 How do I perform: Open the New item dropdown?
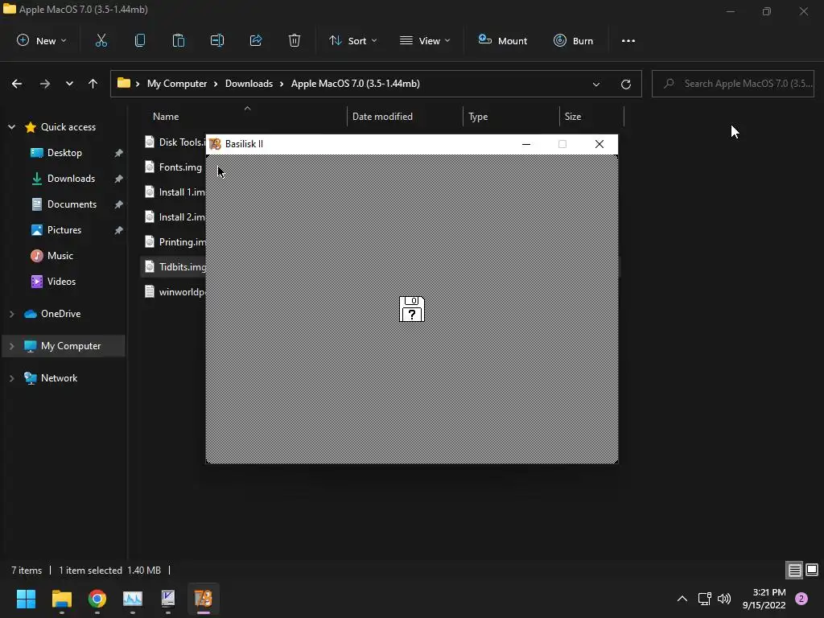(x=42, y=40)
